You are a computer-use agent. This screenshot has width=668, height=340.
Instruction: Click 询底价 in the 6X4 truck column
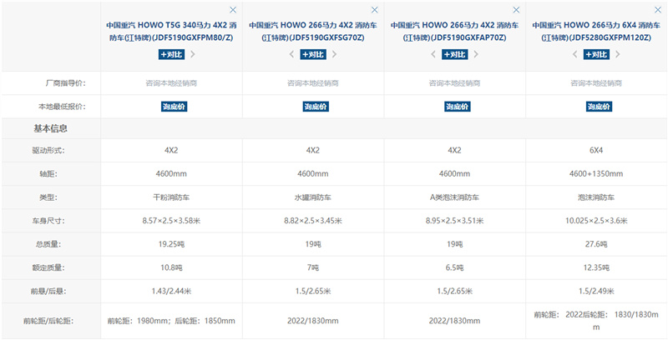598,107
